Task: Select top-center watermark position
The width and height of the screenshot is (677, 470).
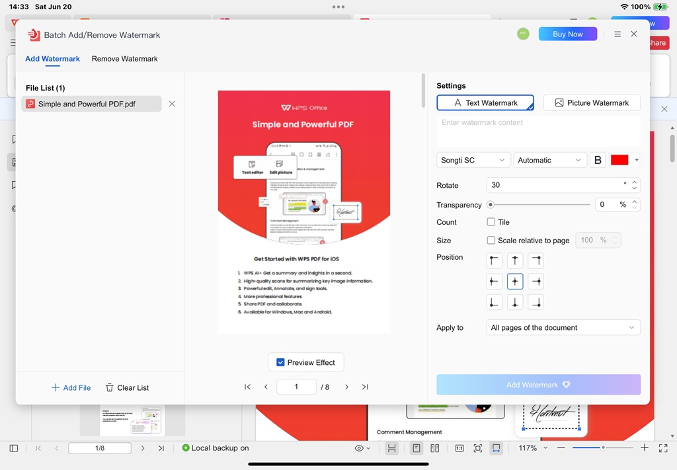Action: (514, 260)
